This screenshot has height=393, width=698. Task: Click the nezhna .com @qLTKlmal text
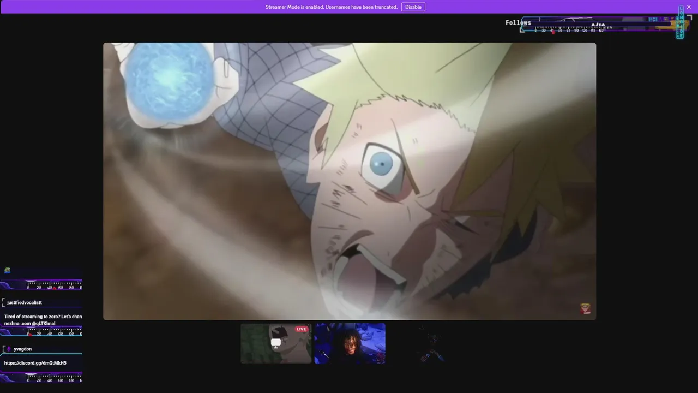[x=30, y=323]
